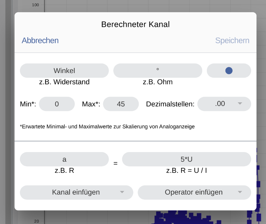The height and width of the screenshot is (224, 266).
Task: Focus the Max value field showing 45
Action: pyautogui.click(x=121, y=104)
